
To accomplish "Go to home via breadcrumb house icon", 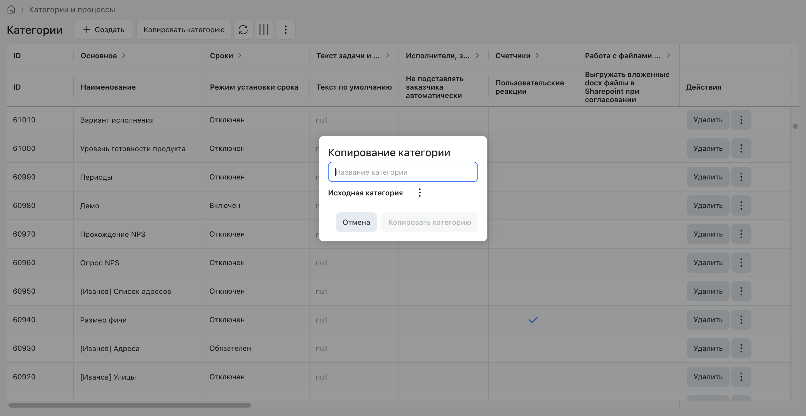I will tap(11, 10).
